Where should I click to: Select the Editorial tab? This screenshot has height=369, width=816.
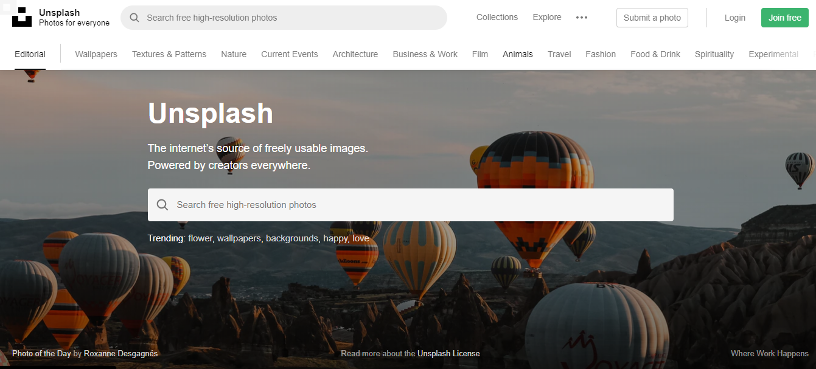click(x=30, y=54)
